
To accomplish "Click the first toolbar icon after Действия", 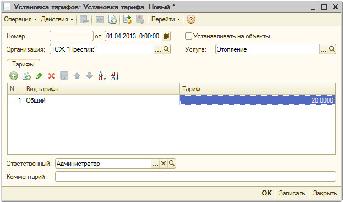I will coord(84,19).
